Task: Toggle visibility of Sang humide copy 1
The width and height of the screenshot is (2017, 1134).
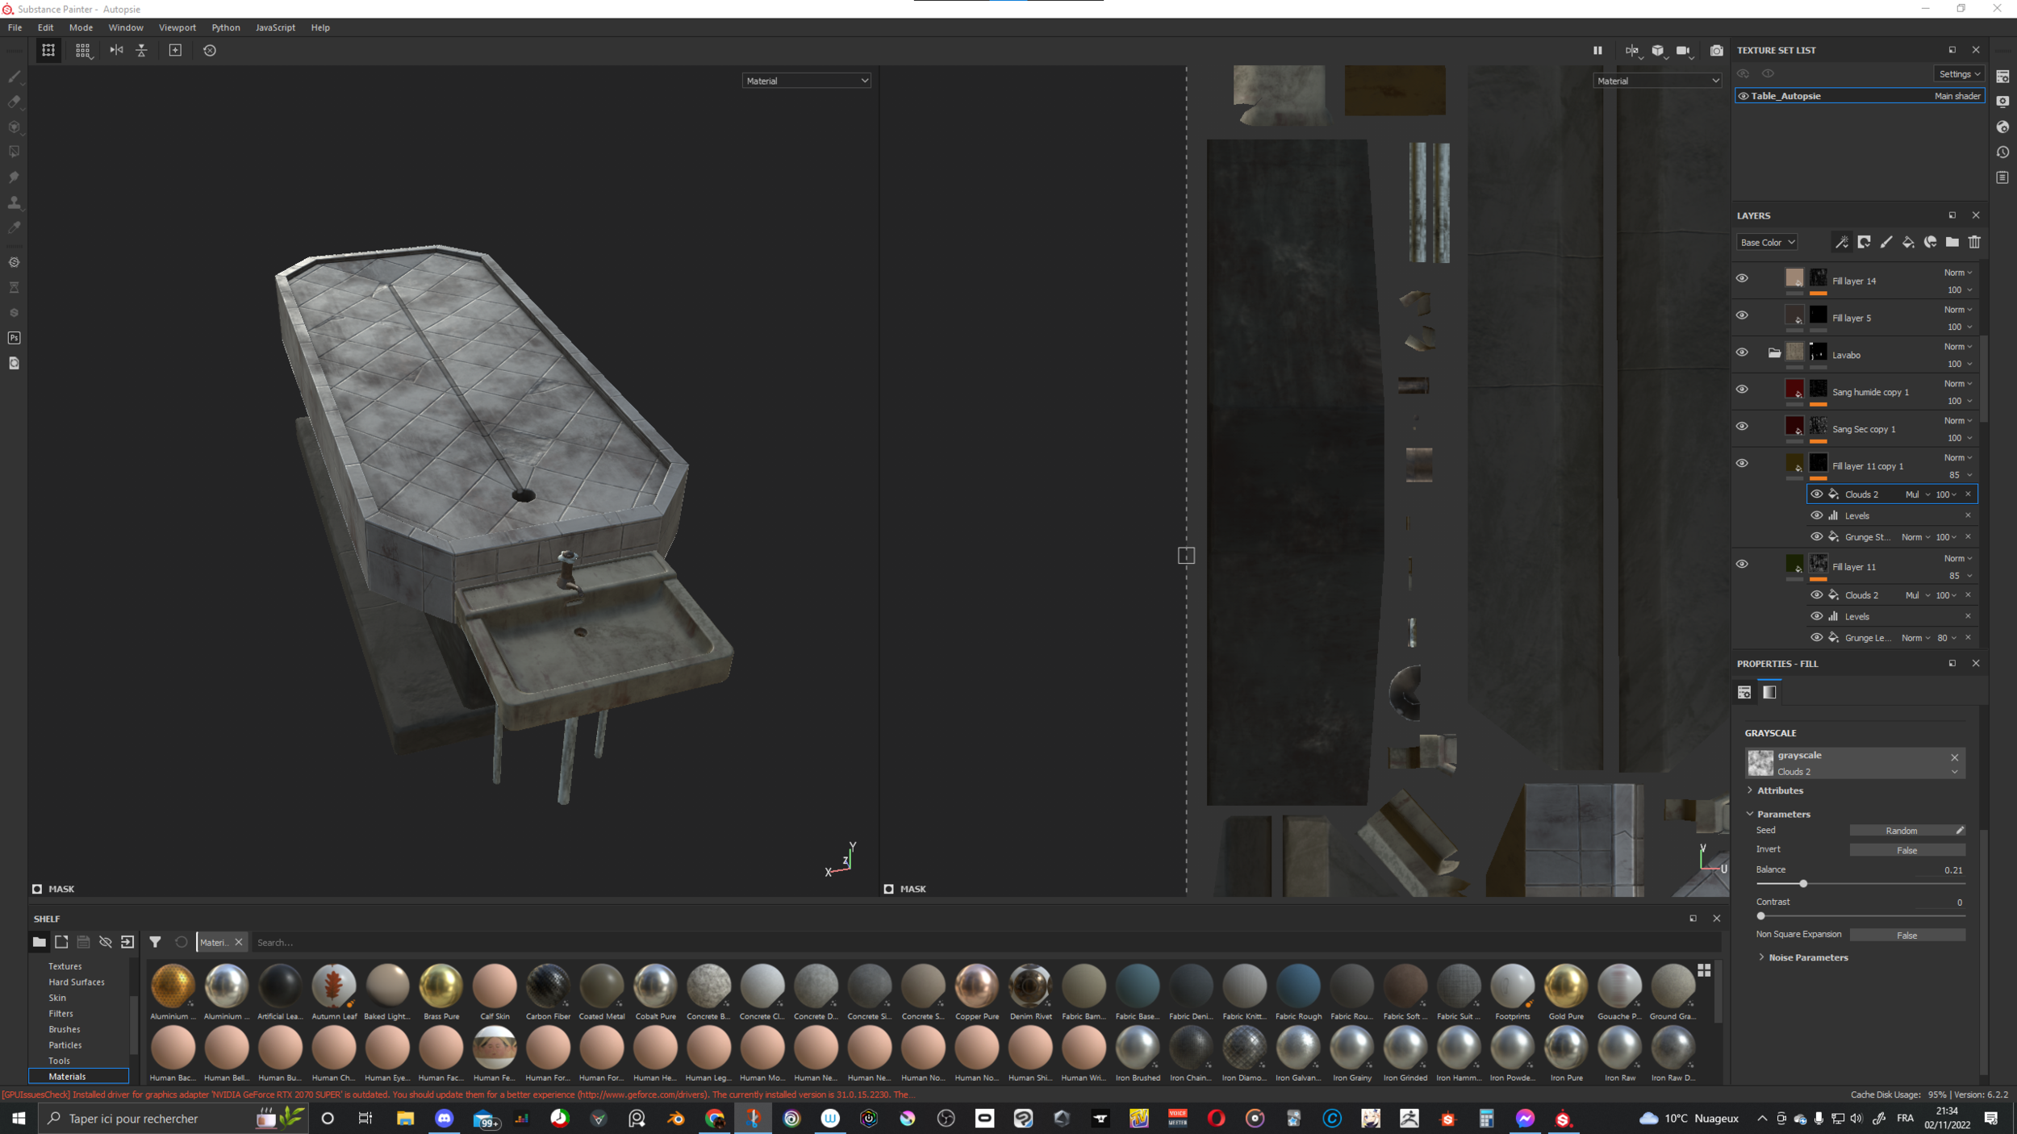Action: click(1742, 390)
